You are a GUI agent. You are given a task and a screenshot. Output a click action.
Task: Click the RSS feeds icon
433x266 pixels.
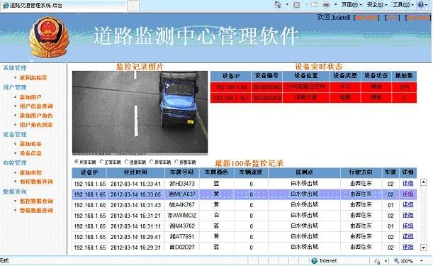(x=297, y=5)
